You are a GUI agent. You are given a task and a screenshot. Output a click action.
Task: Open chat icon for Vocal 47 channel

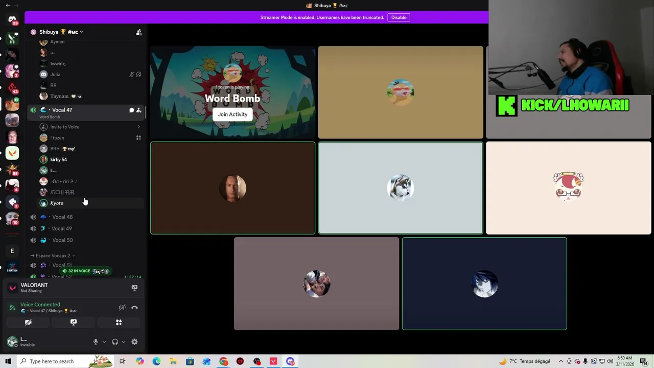[x=131, y=110]
